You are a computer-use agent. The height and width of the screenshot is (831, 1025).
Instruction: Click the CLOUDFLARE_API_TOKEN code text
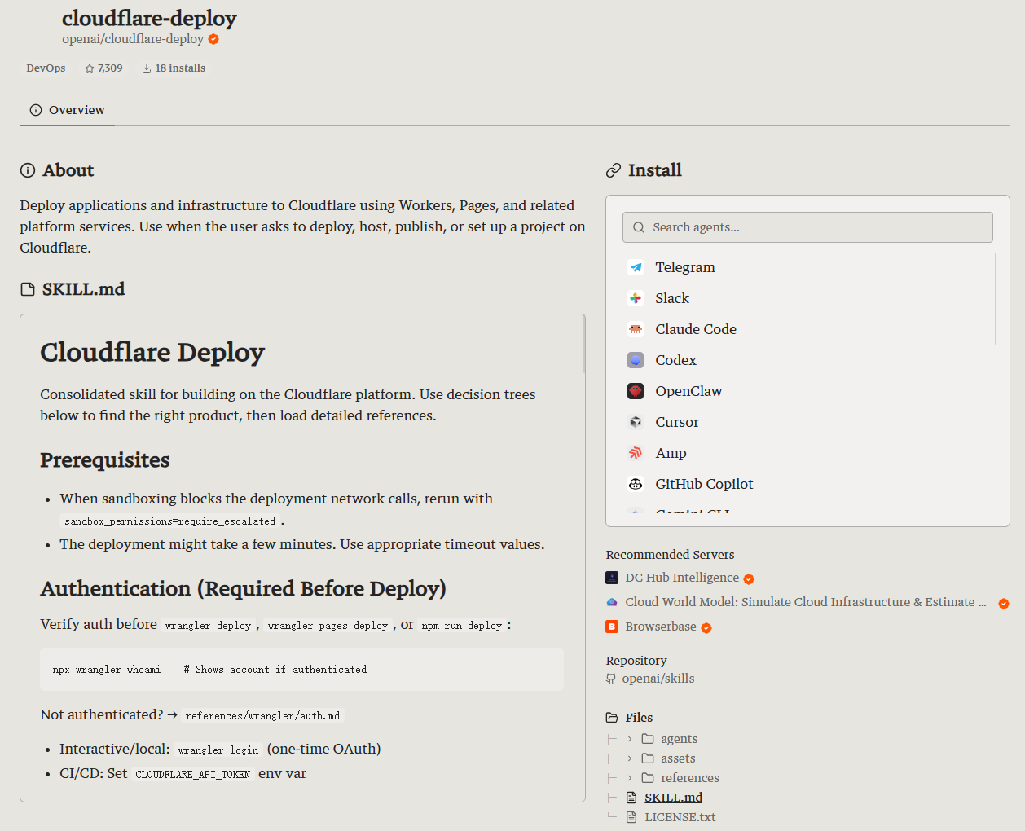[x=193, y=775]
